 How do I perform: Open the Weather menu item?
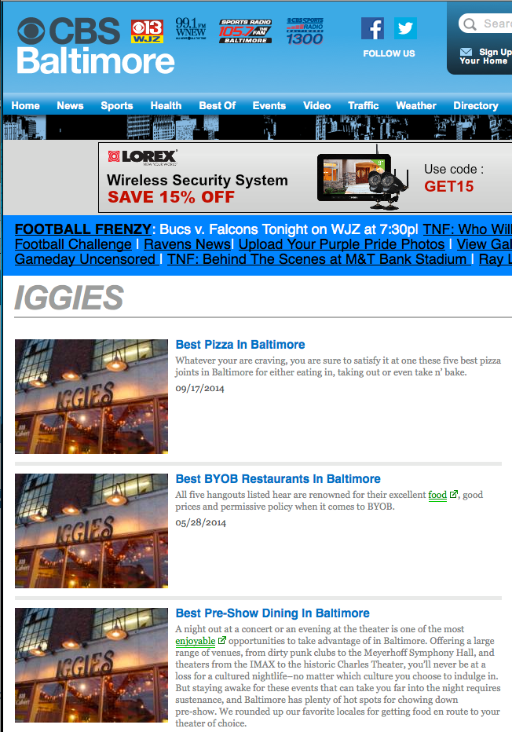[x=416, y=105]
